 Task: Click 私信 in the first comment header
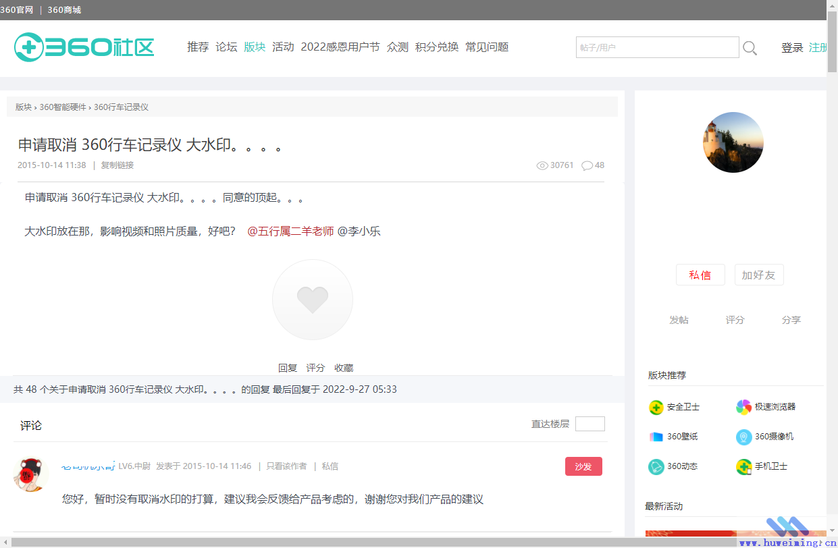(x=330, y=466)
